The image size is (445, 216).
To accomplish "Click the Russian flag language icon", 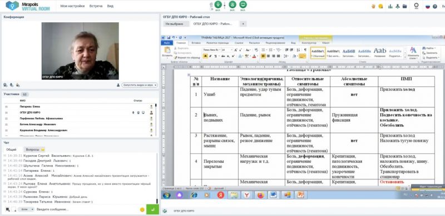I will pyautogui.click(x=427, y=7).
